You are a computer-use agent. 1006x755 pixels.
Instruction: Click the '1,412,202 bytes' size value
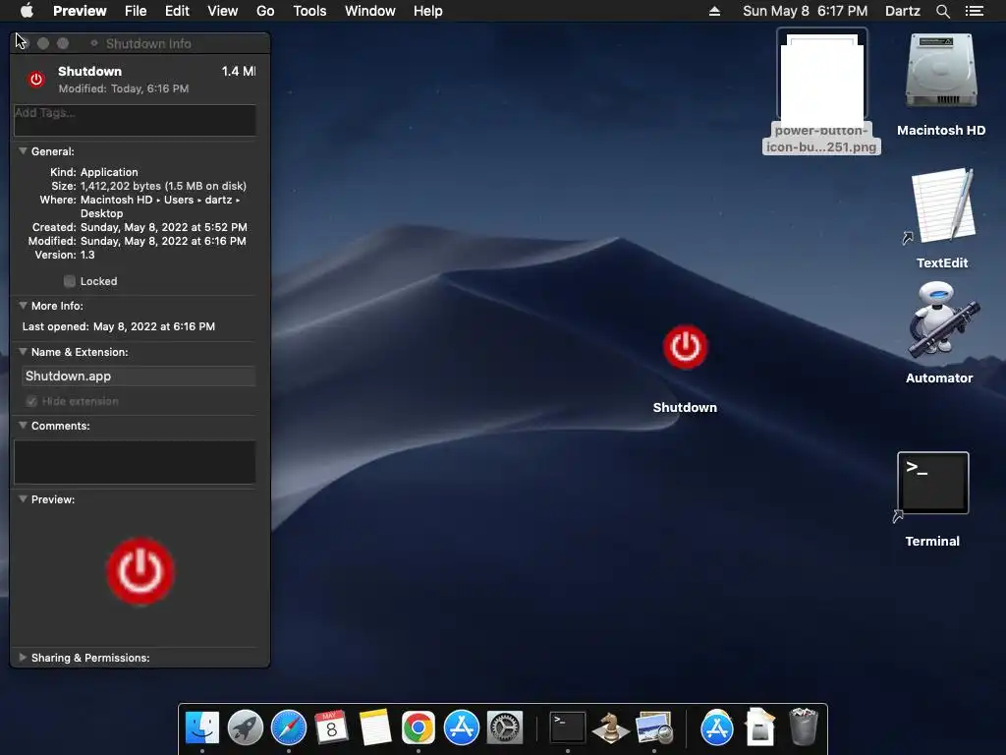[121, 186]
